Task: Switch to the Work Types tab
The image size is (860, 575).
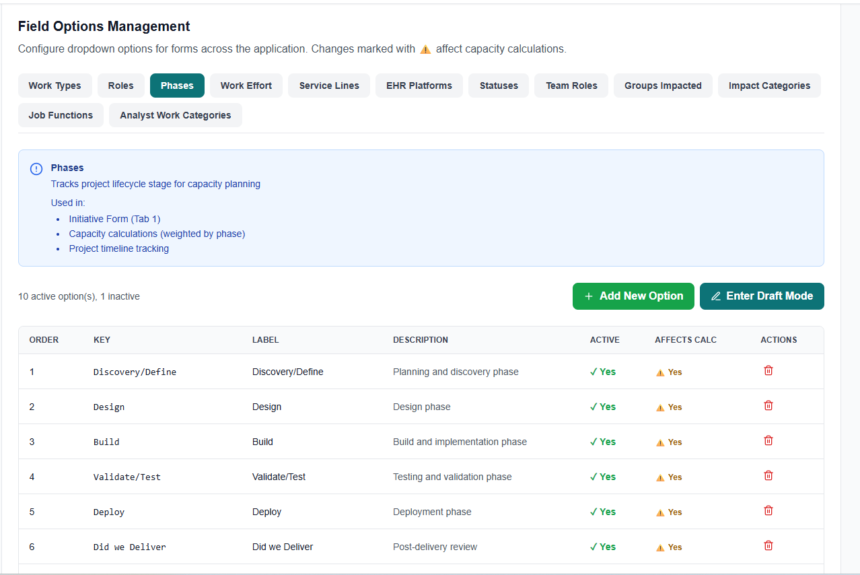Action: (55, 86)
